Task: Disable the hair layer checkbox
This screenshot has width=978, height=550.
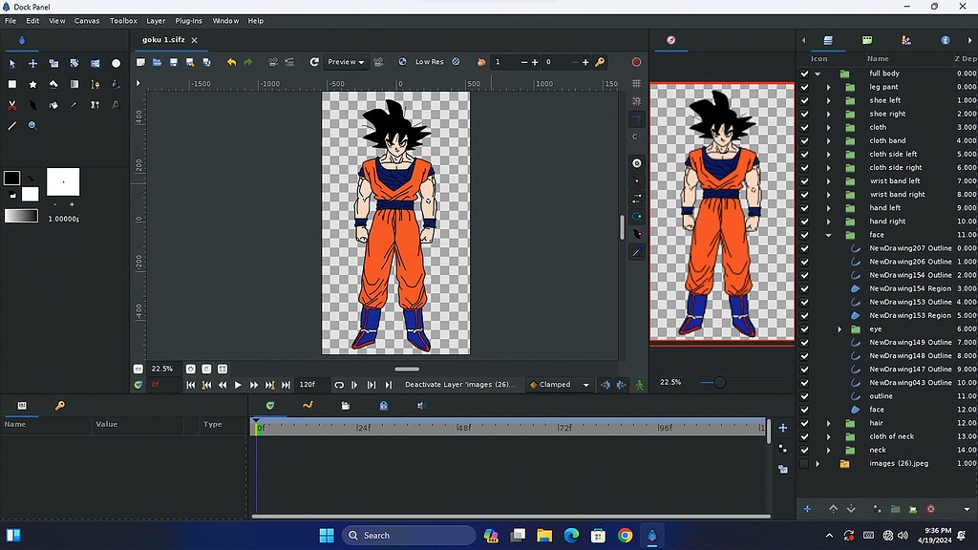Action: click(803, 422)
